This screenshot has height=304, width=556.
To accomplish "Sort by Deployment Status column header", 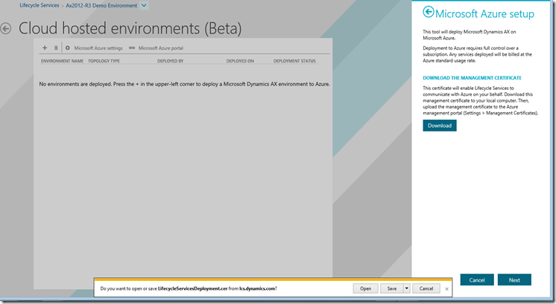I will point(294,61).
